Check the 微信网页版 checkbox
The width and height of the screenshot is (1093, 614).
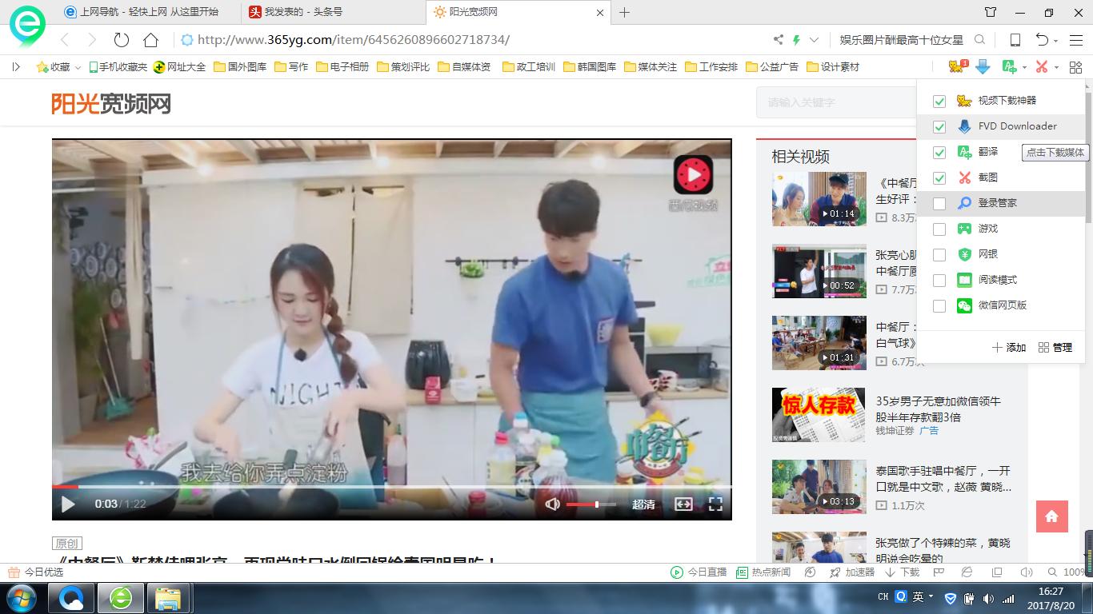pos(939,305)
